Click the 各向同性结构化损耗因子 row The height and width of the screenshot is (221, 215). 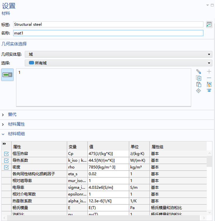click(104, 174)
